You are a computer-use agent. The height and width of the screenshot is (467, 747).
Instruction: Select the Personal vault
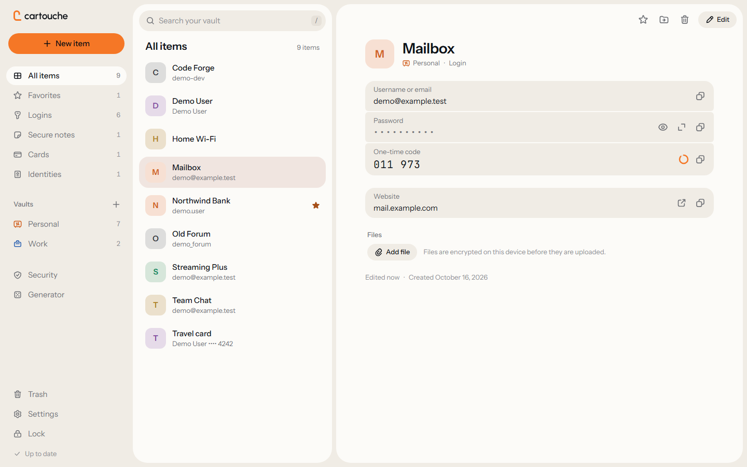[66, 224]
